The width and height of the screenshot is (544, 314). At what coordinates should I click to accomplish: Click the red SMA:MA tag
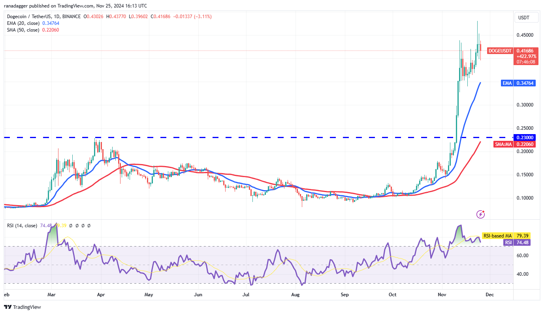tap(503, 144)
